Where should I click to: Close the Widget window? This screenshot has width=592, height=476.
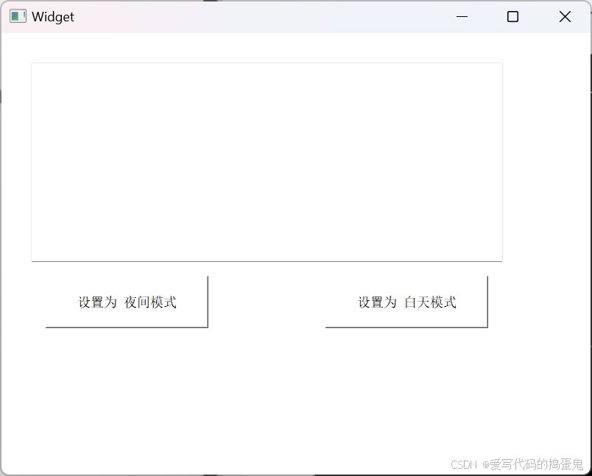coord(565,17)
